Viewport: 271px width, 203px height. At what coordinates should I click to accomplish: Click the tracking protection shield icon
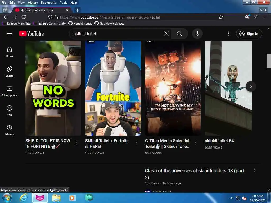click(50, 17)
